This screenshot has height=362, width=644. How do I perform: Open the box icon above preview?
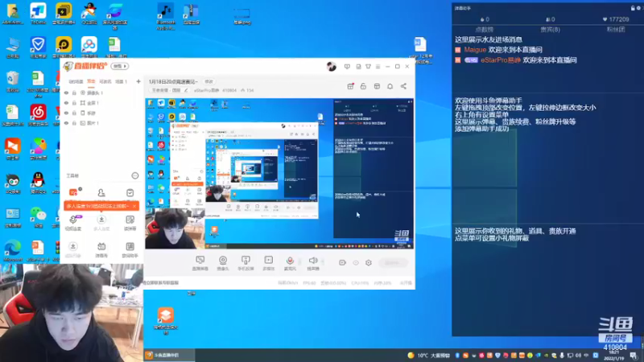coord(377,86)
